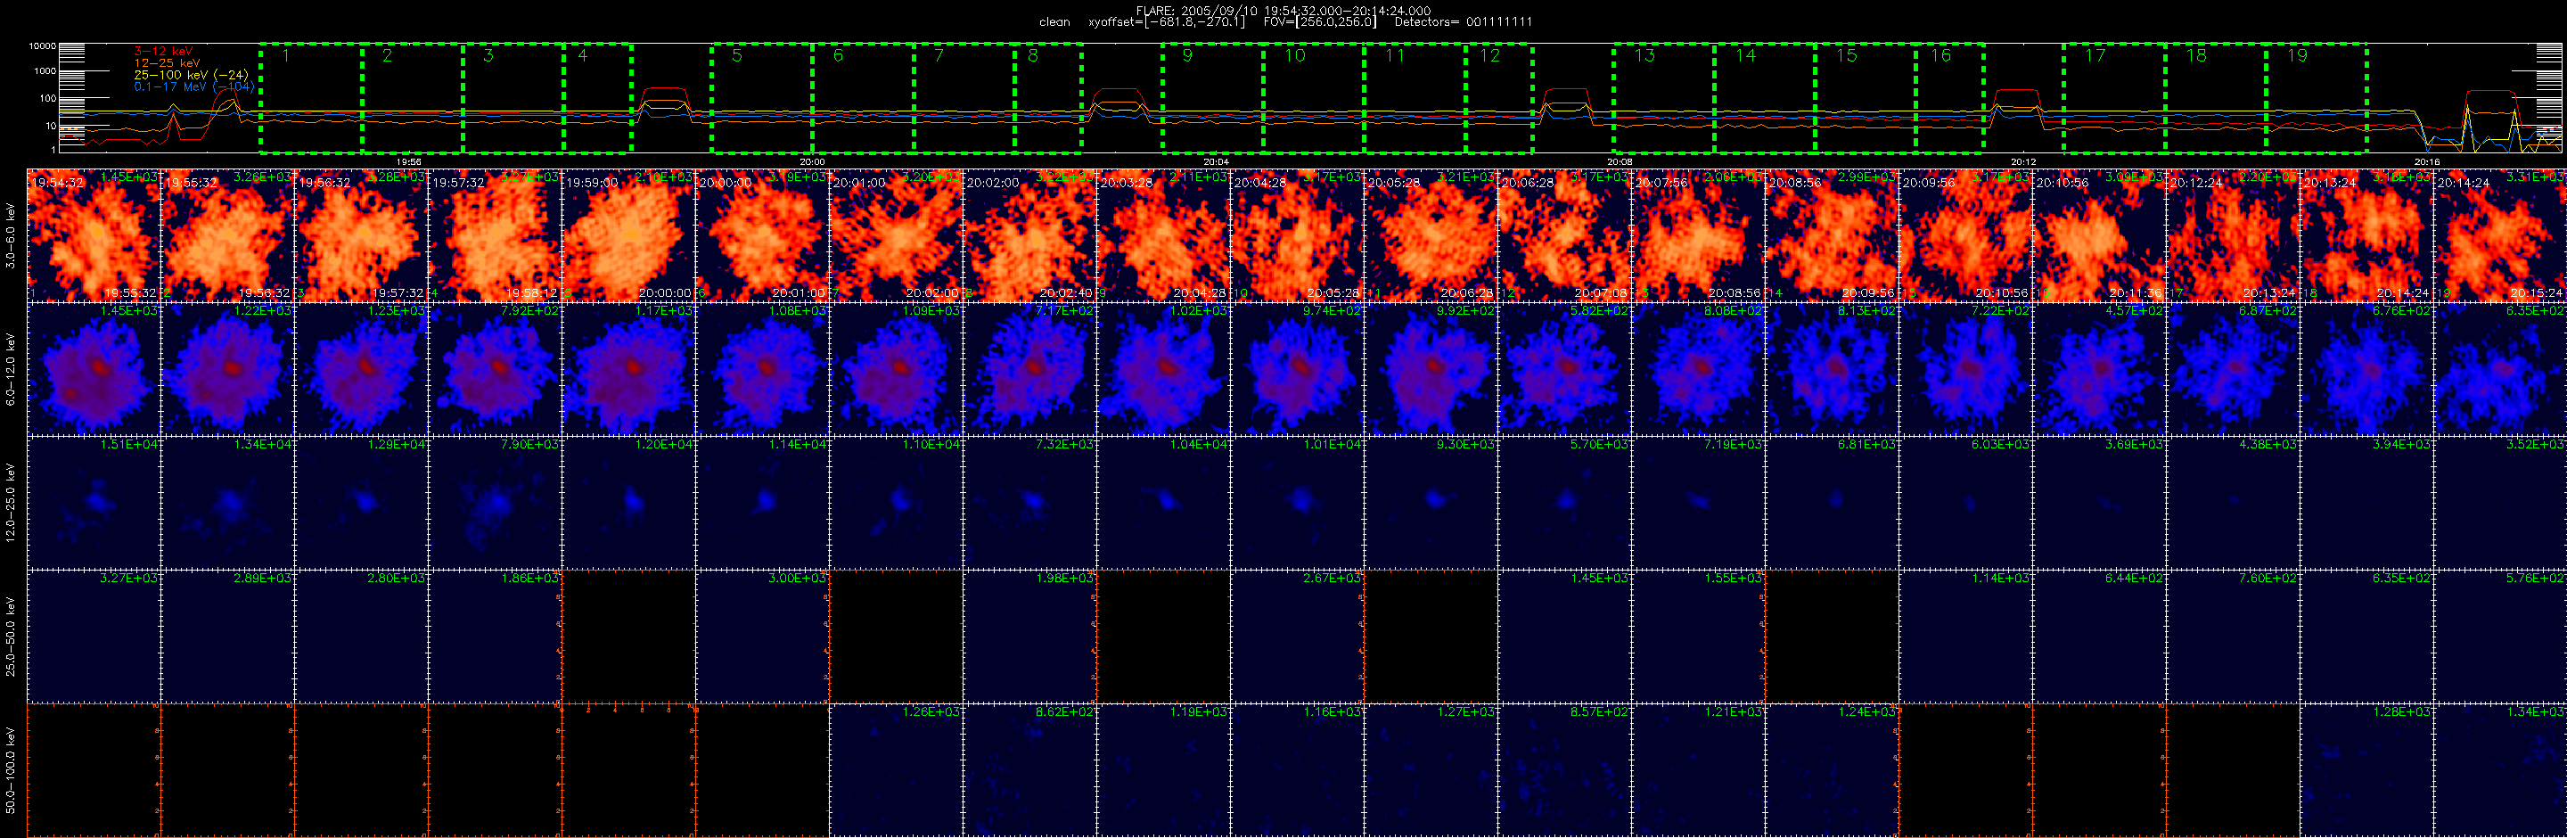Viewport: 2567px width, 838px height.
Task: Open the 50-100 keV image labeled 8.62E+02
Action: tap(1029, 770)
